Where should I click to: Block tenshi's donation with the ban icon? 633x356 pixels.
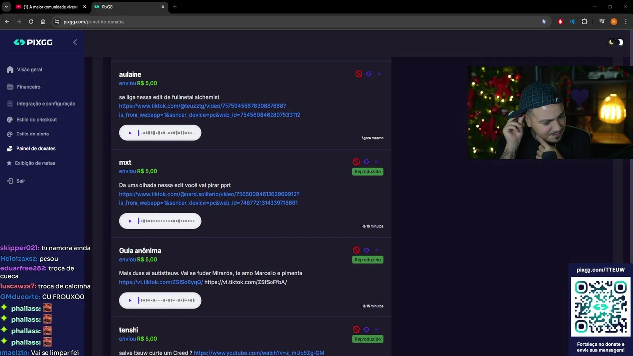[356, 329]
